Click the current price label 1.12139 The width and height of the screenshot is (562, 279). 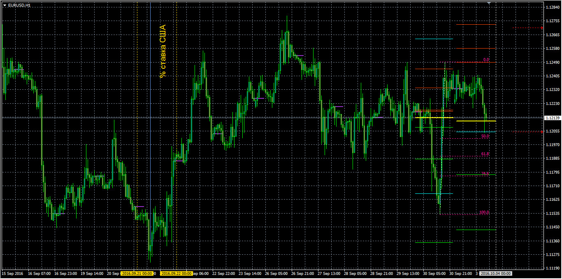[x=552, y=118]
